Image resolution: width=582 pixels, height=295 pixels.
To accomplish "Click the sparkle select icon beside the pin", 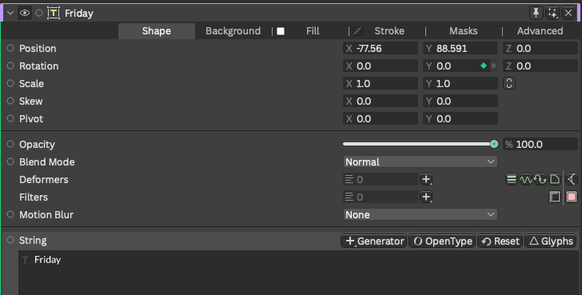I will [x=552, y=13].
